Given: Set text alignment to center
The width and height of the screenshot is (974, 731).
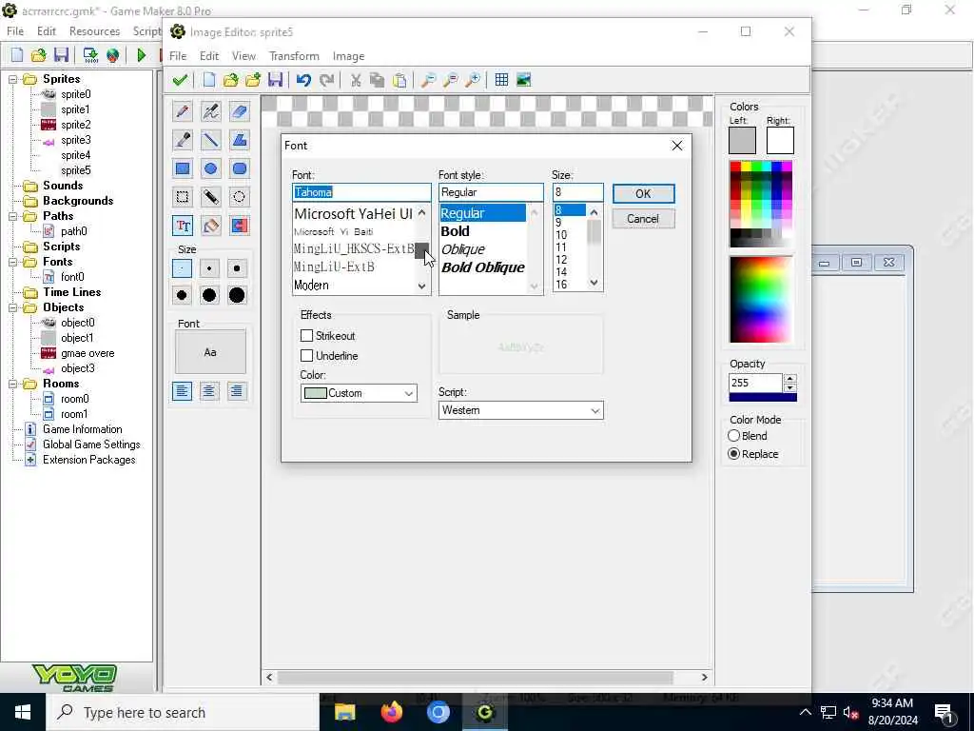Looking at the screenshot, I should (209, 391).
